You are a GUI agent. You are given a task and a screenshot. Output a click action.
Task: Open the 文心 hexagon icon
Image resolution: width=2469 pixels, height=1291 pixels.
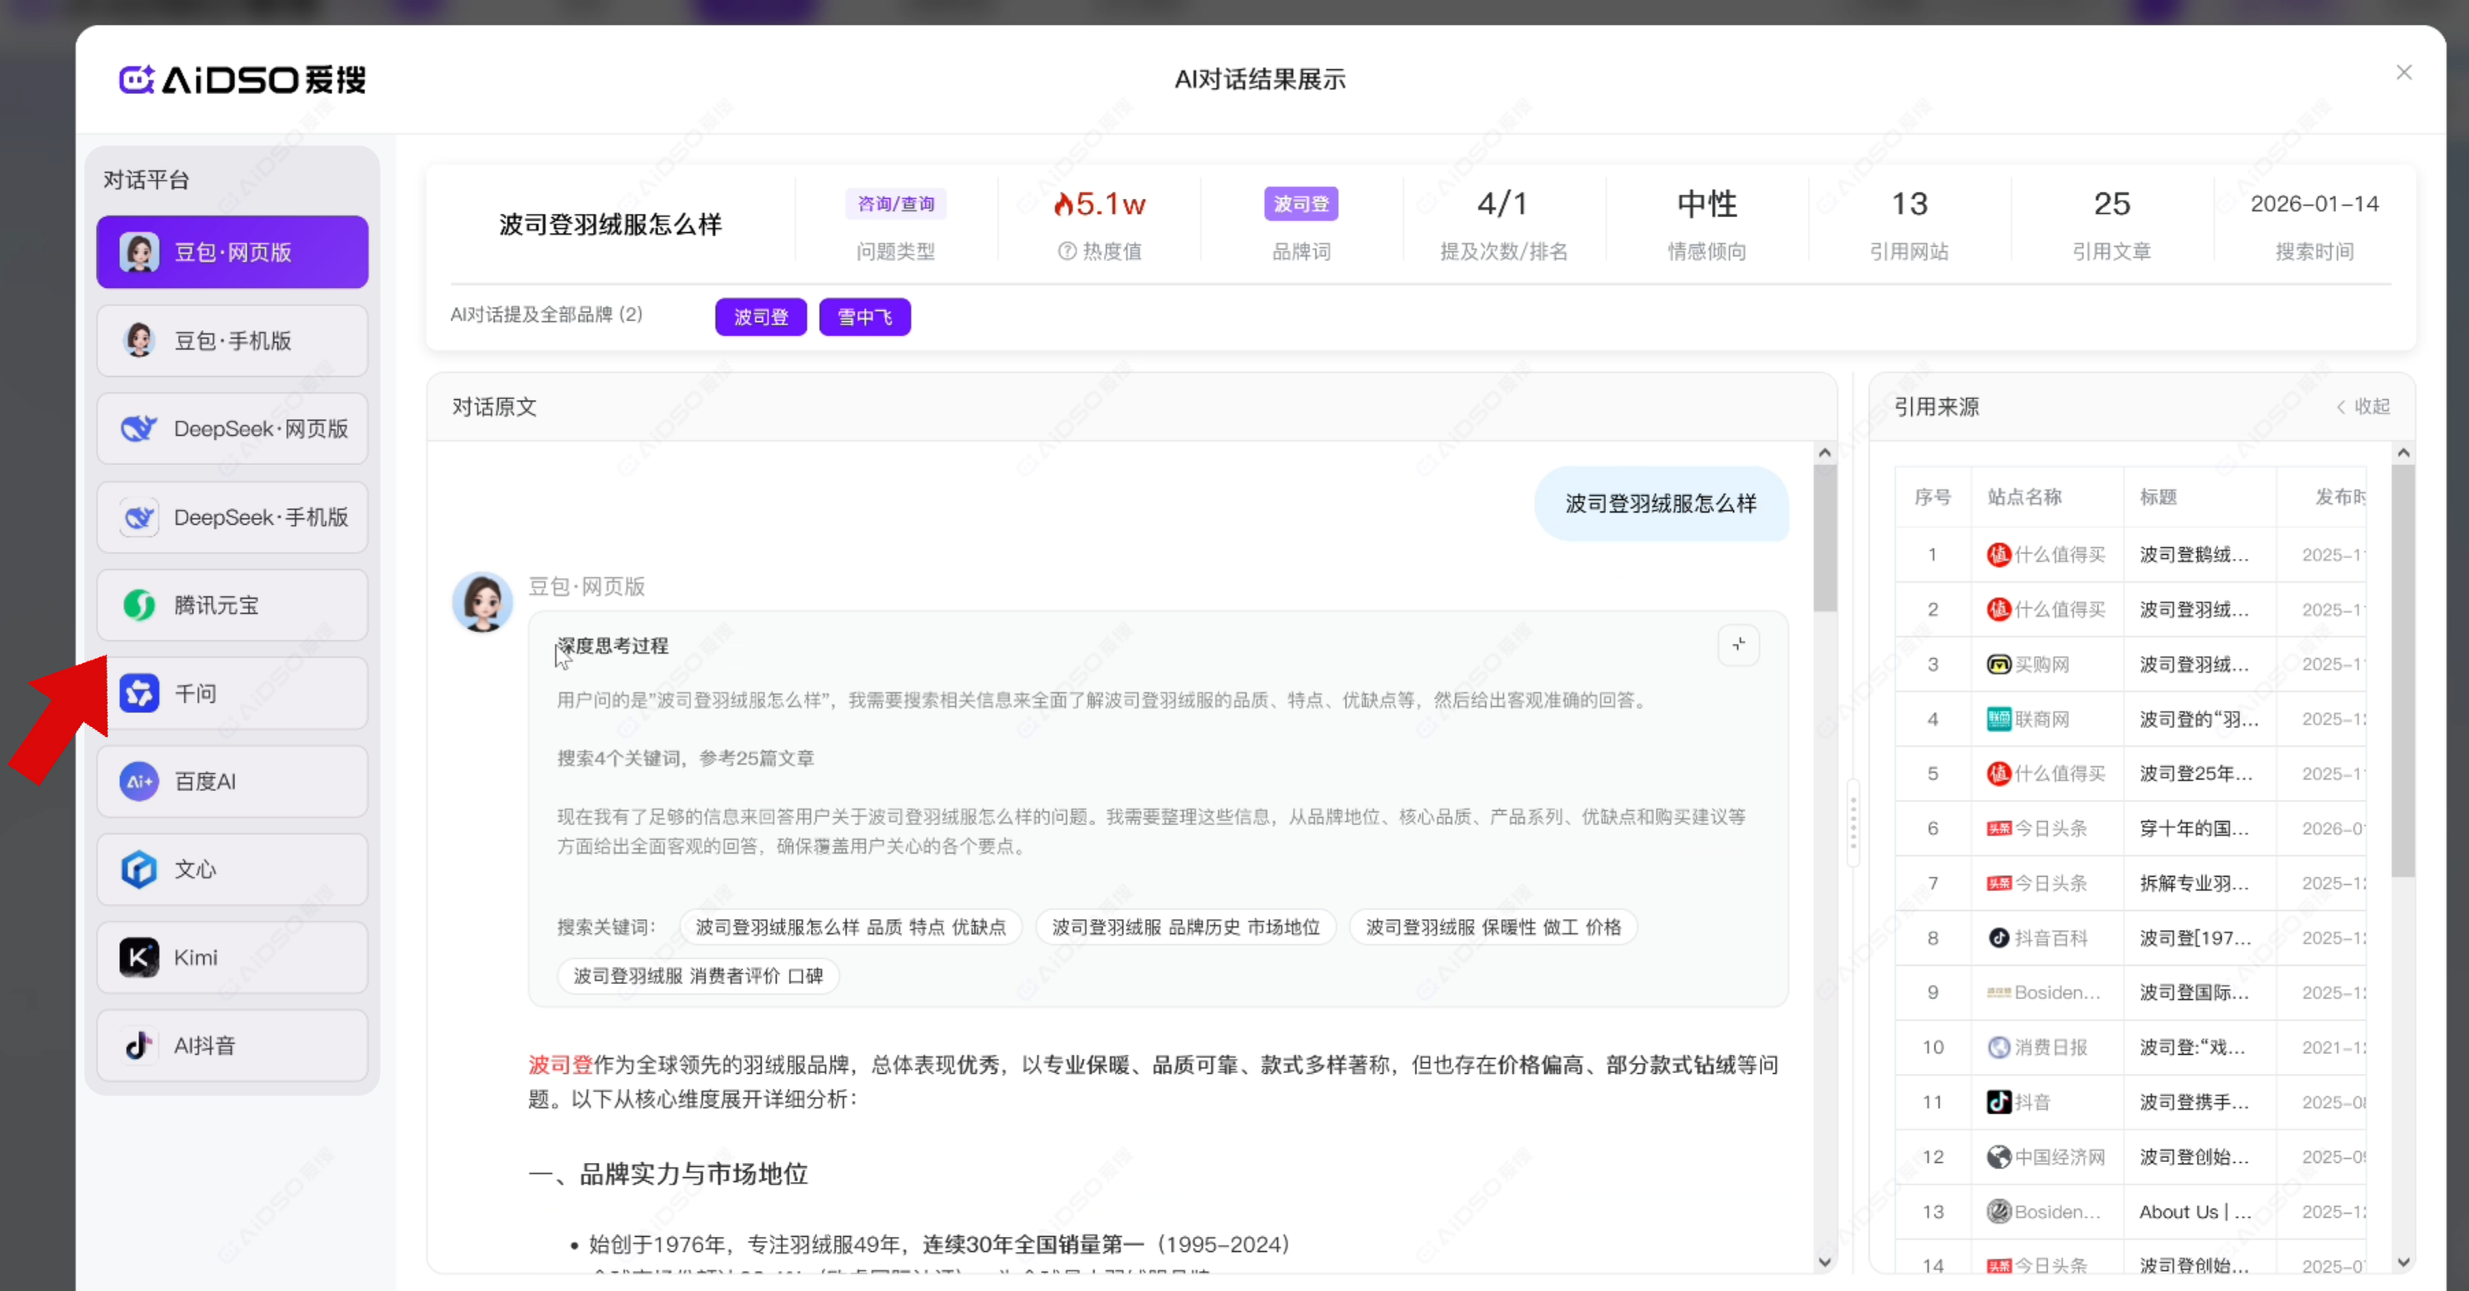[139, 869]
